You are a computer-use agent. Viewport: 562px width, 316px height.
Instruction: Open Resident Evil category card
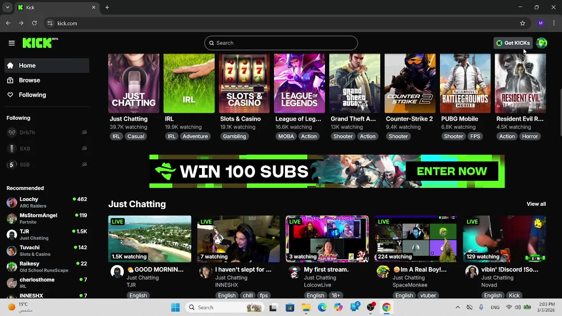point(520,83)
